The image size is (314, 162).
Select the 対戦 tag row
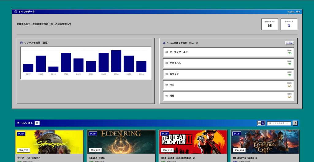point(228,96)
